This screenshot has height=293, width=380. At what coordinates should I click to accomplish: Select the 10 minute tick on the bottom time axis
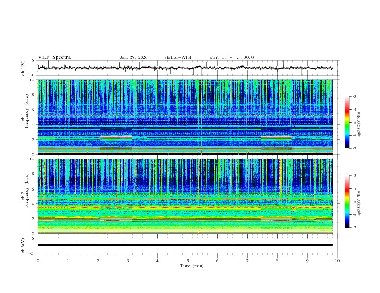pyautogui.click(x=337, y=260)
